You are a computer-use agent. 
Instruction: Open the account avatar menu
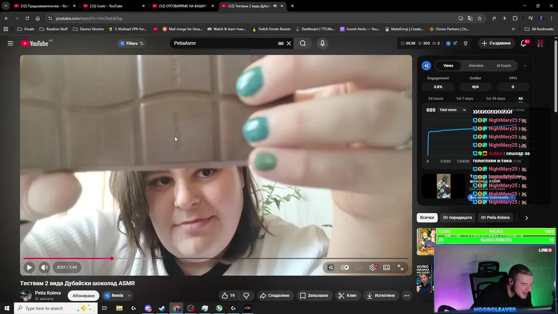(x=540, y=43)
